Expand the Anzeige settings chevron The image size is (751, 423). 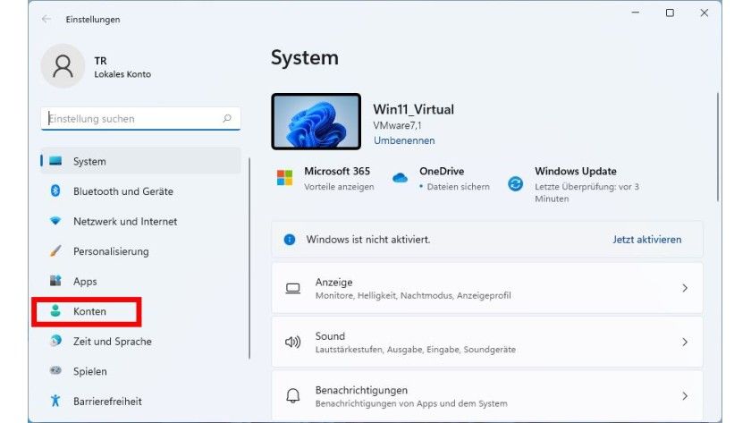(685, 288)
